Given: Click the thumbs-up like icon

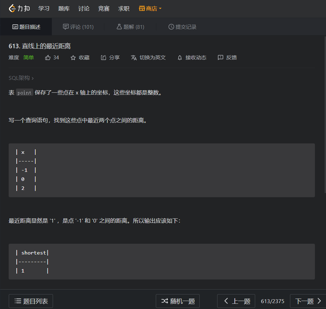Looking at the screenshot, I should (x=48, y=58).
